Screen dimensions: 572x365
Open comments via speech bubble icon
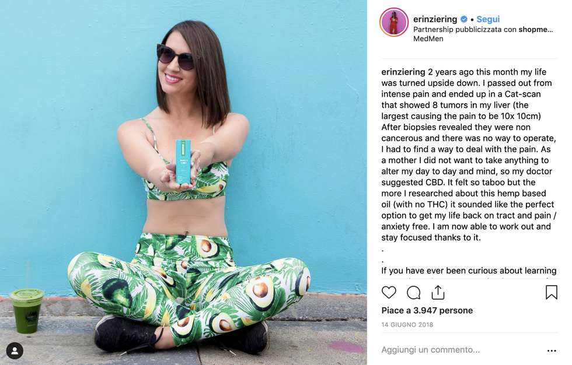[413, 293]
